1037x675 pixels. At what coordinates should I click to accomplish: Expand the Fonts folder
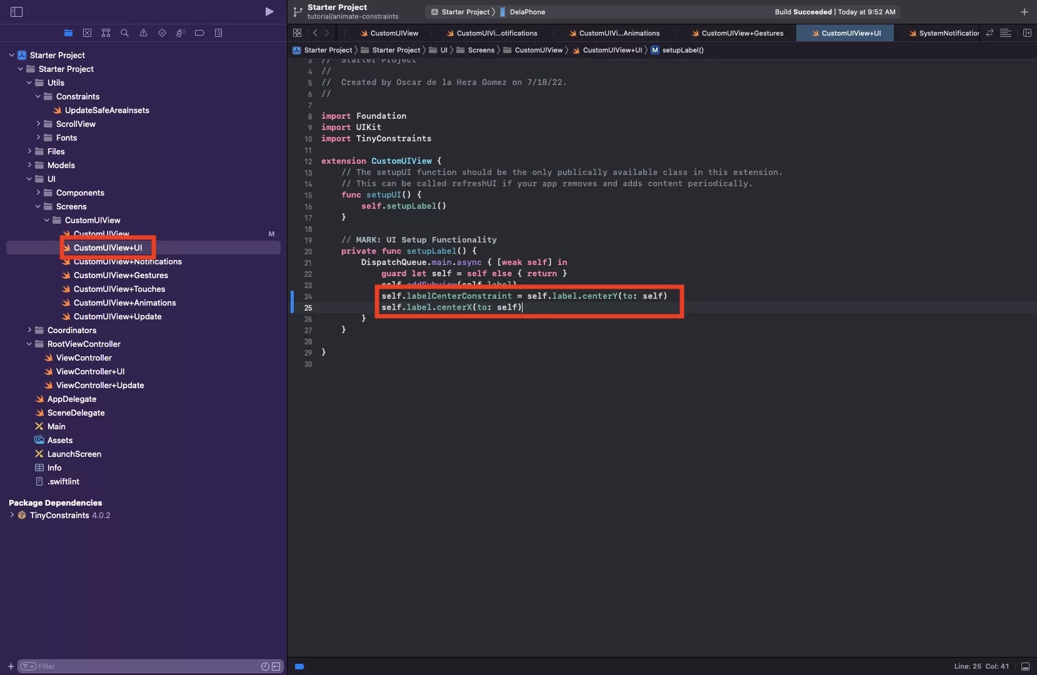click(x=38, y=137)
